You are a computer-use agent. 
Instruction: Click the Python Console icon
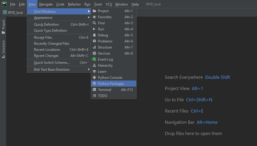click(x=94, y=78)
